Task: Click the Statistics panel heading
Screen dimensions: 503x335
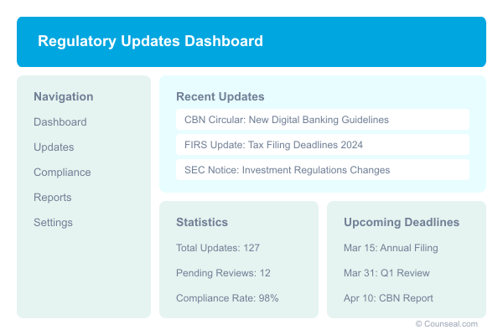Action: click(x=202, y=222)
